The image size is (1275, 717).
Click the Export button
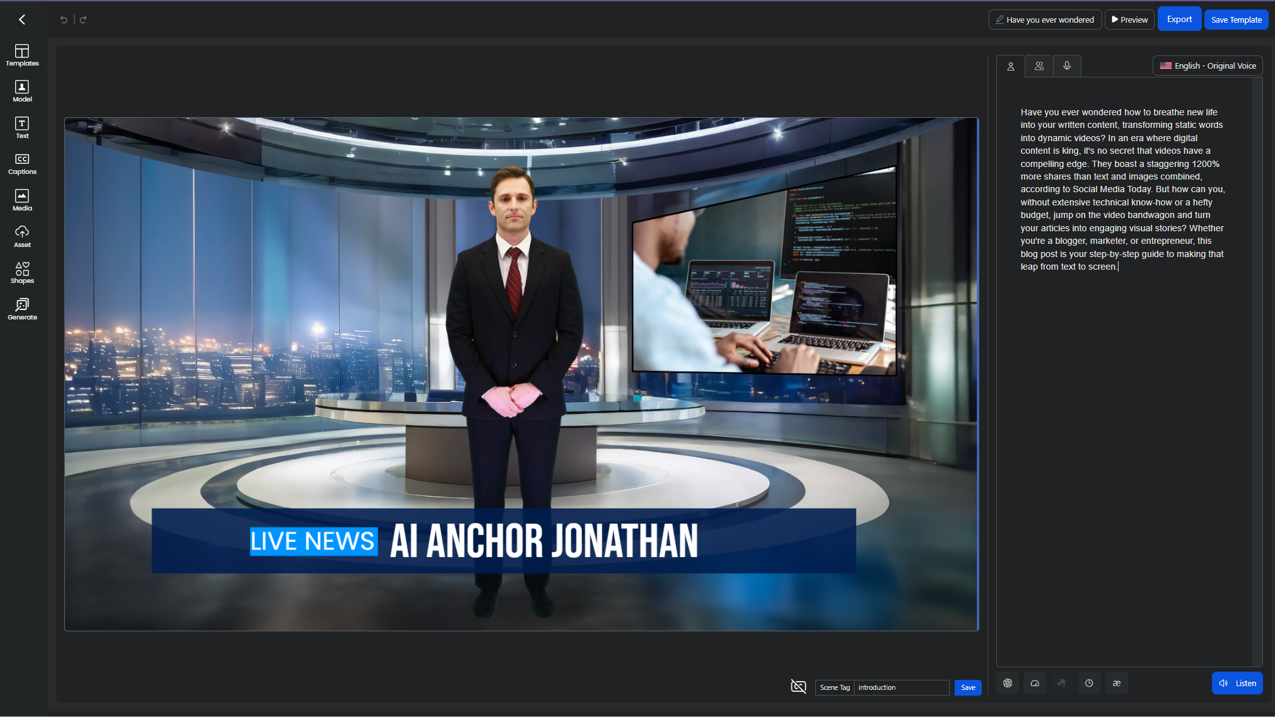pos(1179,20)
